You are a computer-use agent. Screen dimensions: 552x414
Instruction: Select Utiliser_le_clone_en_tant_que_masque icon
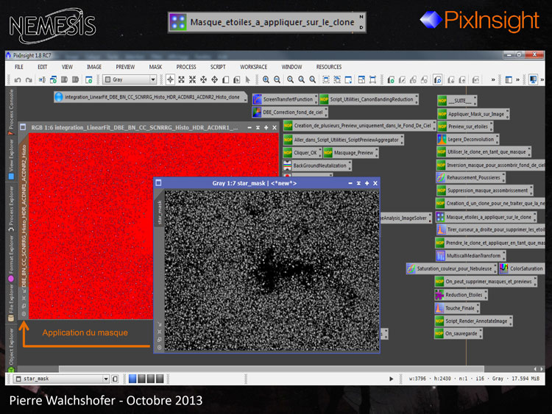(484, 152)
